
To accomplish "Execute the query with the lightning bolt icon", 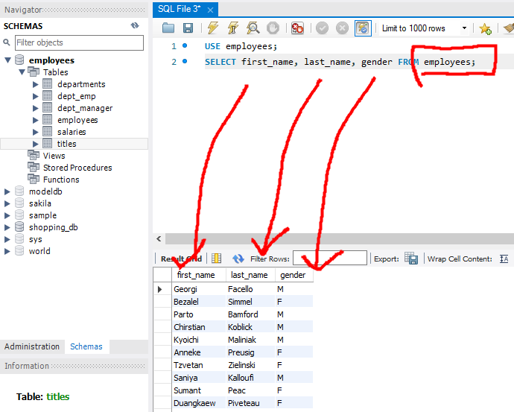I will 213,28.
